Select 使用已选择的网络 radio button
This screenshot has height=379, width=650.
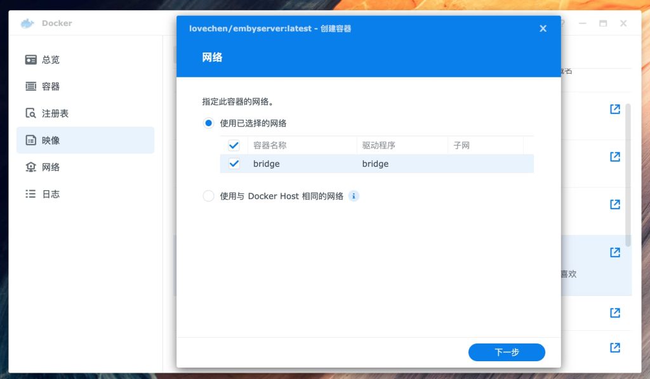[208, 123]
